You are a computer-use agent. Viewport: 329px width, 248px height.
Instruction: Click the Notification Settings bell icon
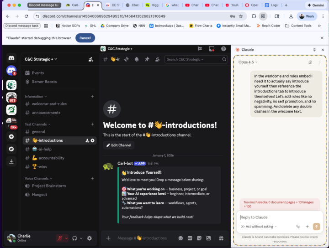(x=137, y=59)
